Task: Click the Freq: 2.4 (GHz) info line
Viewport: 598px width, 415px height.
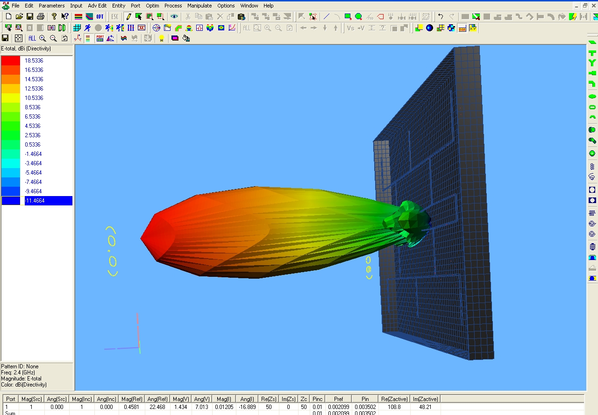Action: click(18, 373)
